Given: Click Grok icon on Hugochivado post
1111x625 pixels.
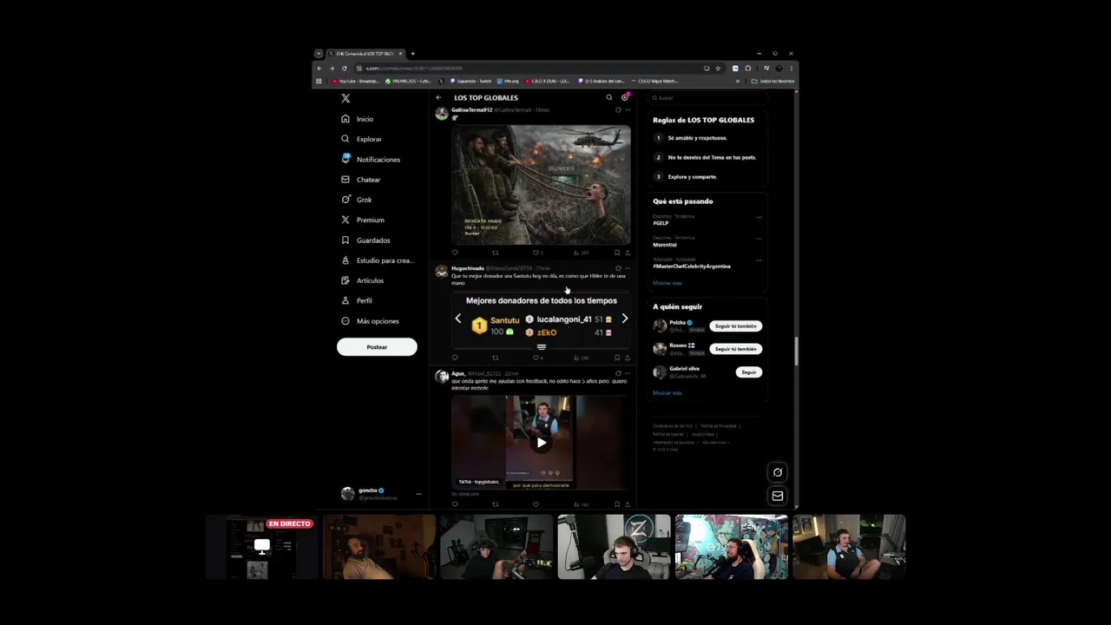Looking at the screenshot, I should pyautogui.click(x=618, y=268).
